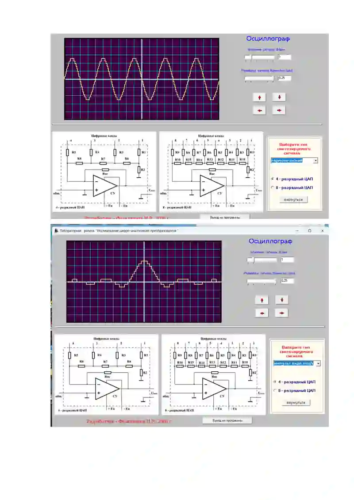
Task: Click the left arrow in the upper screenshot
Action: [x=259, y=111]
